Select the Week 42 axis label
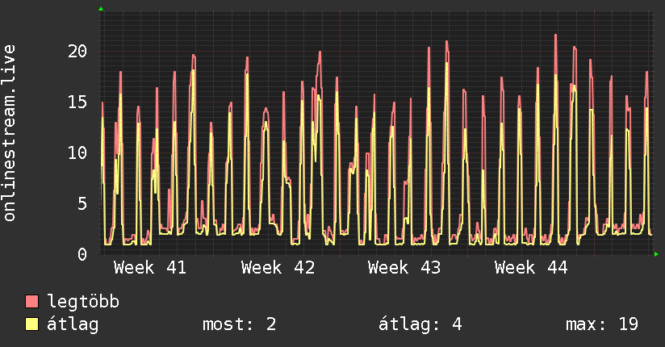Screen dimensions: 665x347 tap(278, 268)
